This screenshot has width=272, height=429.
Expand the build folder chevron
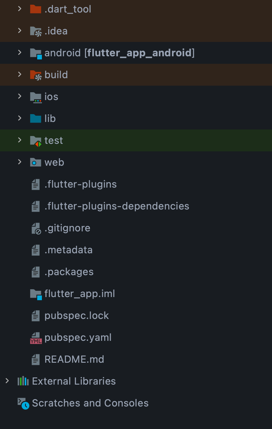[x=20, y=74]
